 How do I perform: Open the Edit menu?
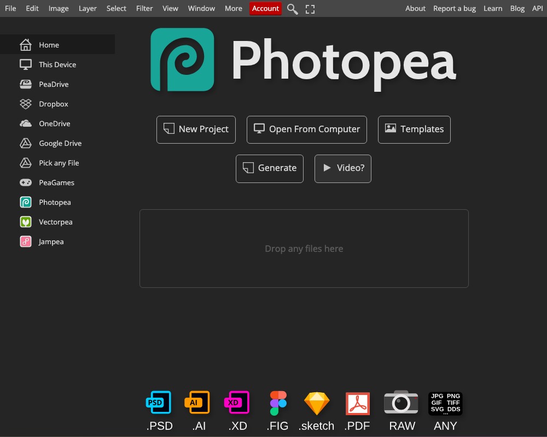[32, 8]
